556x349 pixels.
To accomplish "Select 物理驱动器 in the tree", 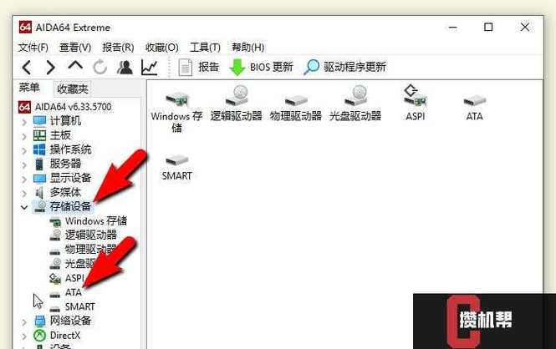I will (x=83, y=249).
